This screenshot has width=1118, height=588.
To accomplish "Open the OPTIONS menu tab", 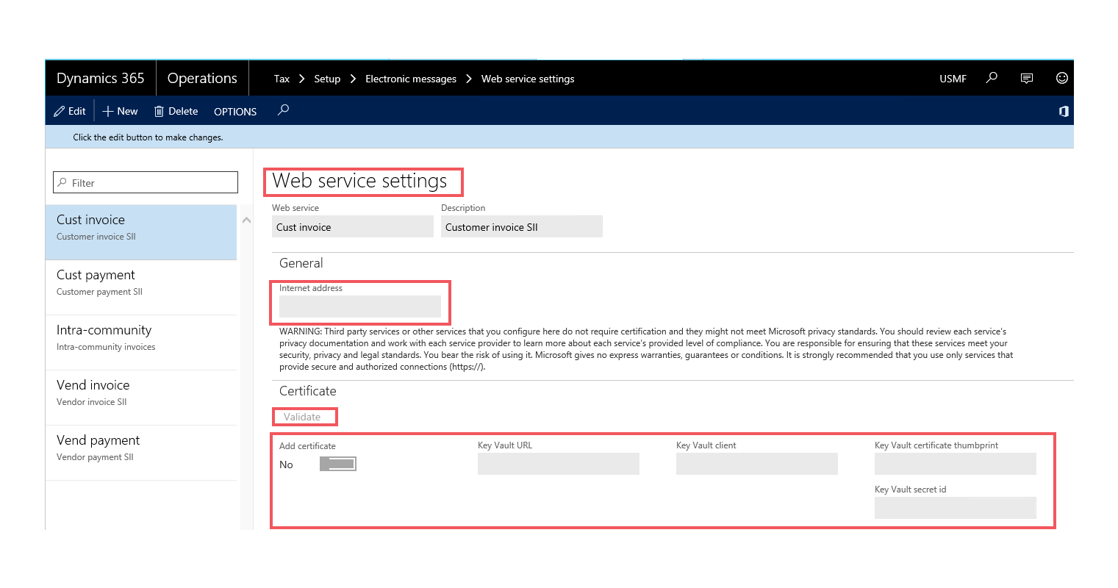I will 235,112.
